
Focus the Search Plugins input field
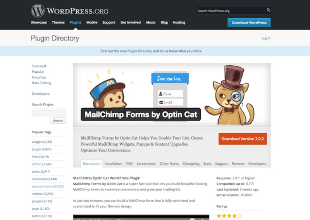[49, 113]
